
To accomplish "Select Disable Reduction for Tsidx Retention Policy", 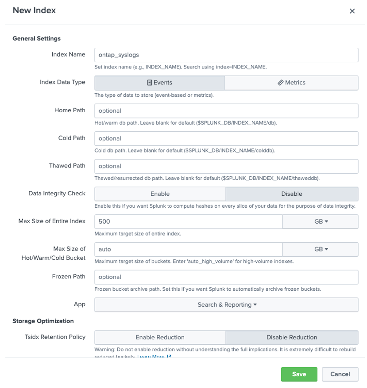I will (292, 337).
